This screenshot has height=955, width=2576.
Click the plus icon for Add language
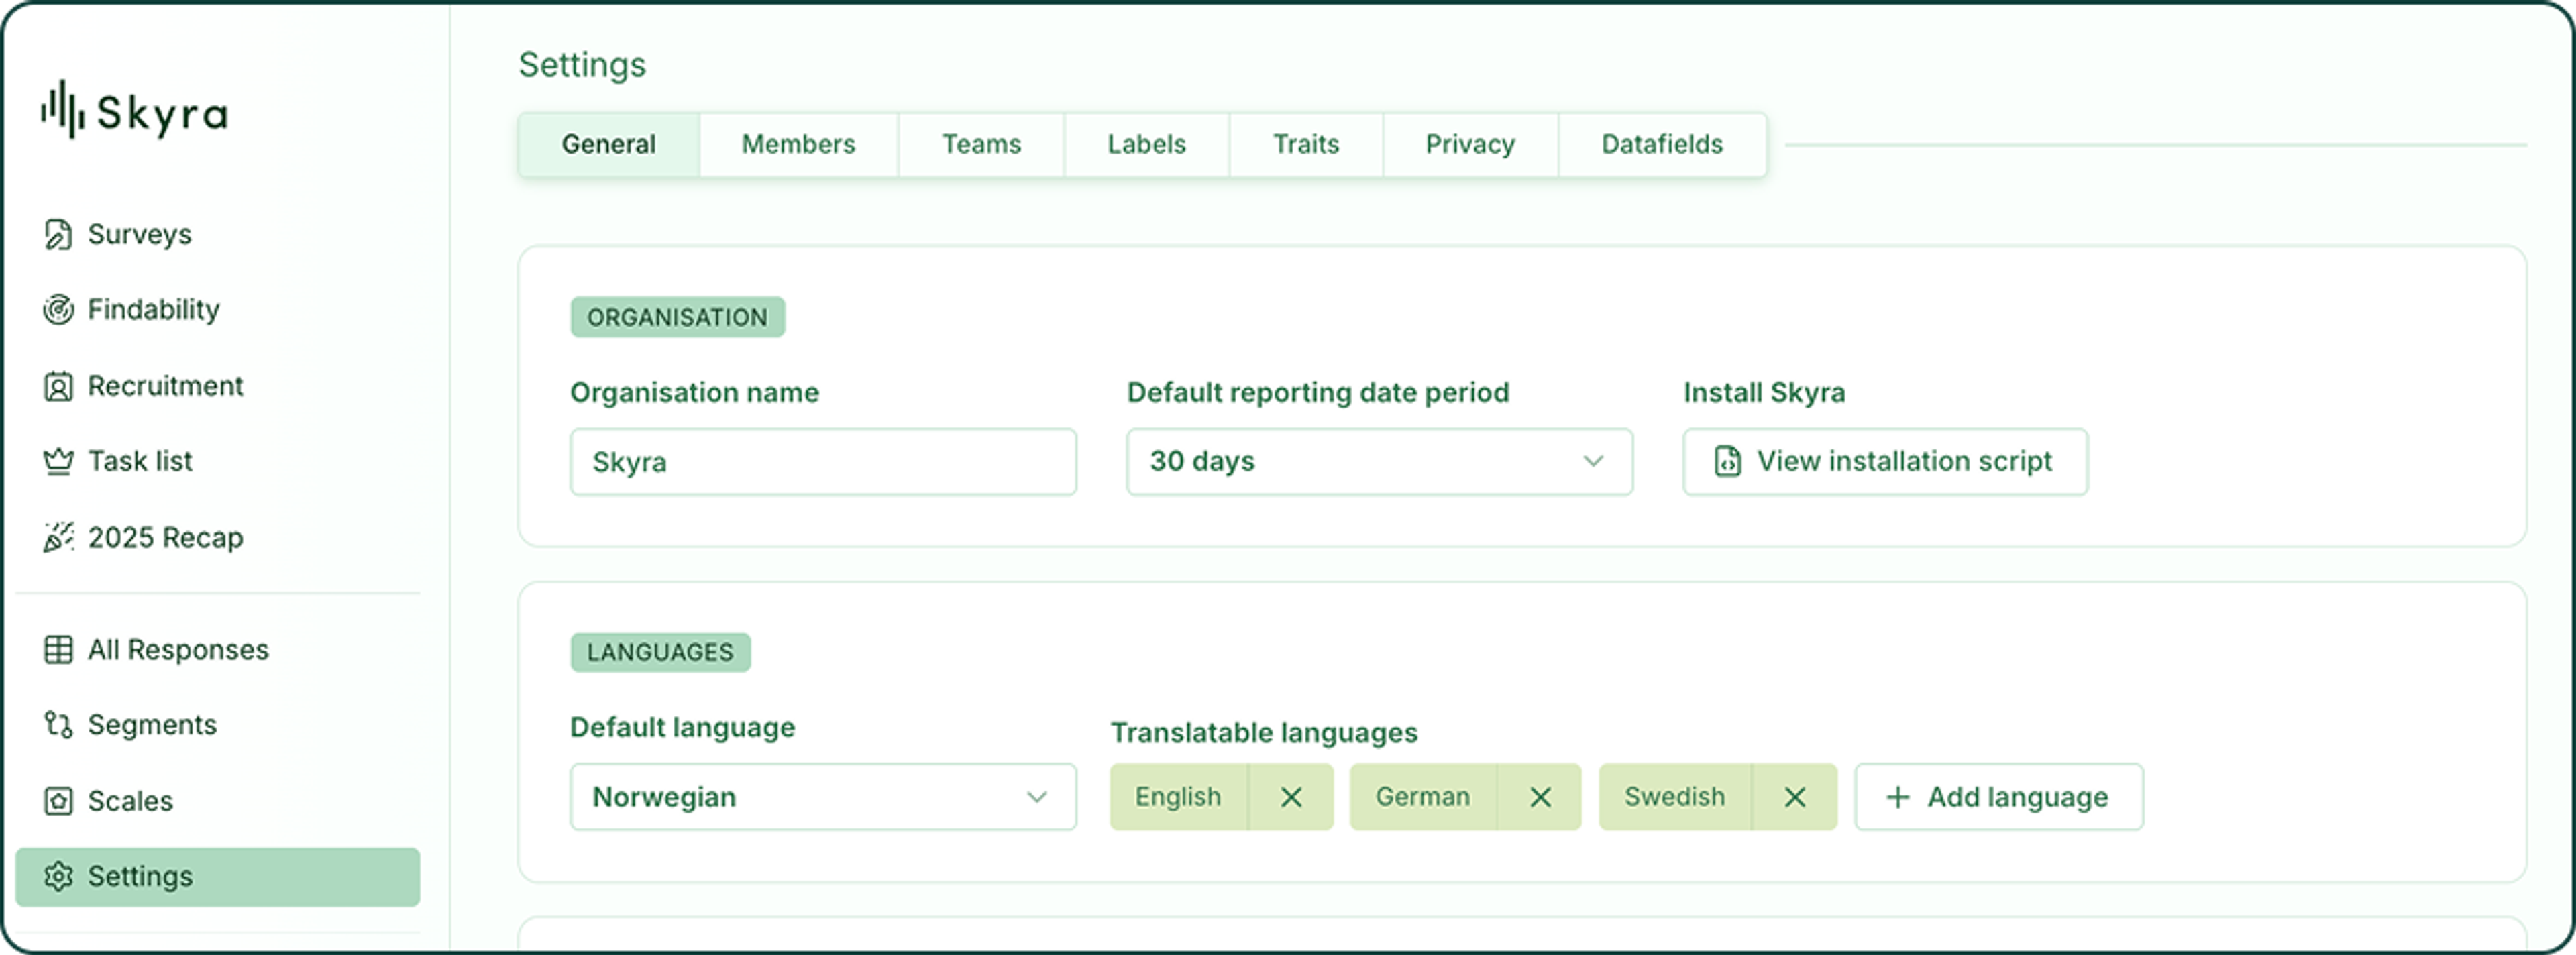point(1897,797)
